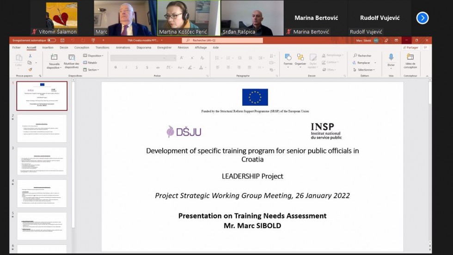Open the TNA Croatia file name dropdown

[162, 41]
